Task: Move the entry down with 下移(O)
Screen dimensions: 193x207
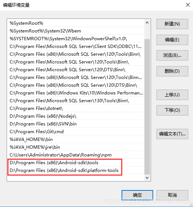Action: pos(172,110)
